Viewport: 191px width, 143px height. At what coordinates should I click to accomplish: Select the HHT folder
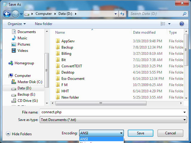click(x=62, y=91)
